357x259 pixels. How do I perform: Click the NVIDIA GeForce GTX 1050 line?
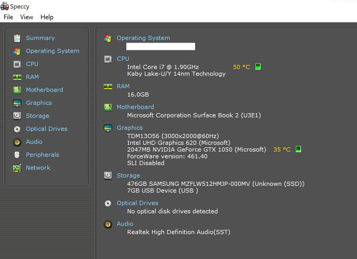tap(197, 149)
